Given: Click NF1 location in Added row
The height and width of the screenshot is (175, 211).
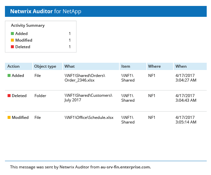Looking at the screenshot, I should (152, 75).
